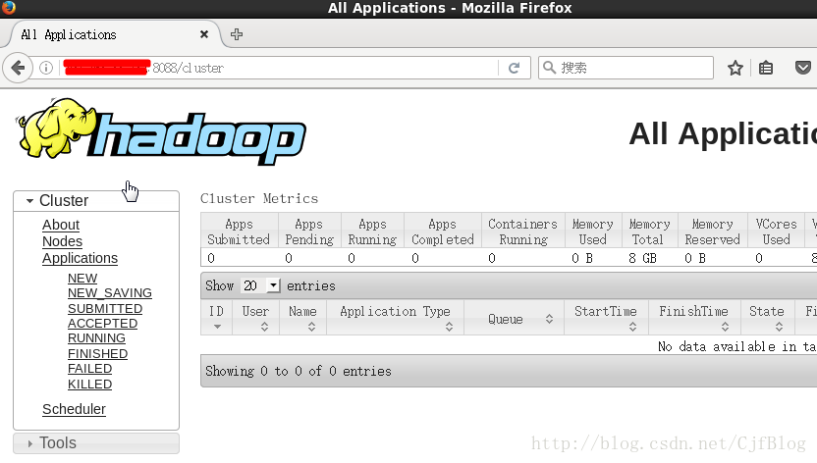
Task: Click the Pocket save icon
Action: (803, 68)
